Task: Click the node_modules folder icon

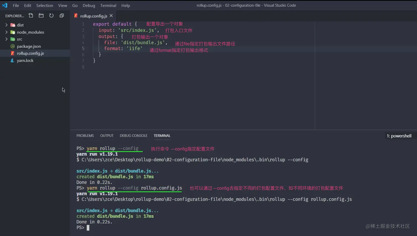Action: (13, 32)
